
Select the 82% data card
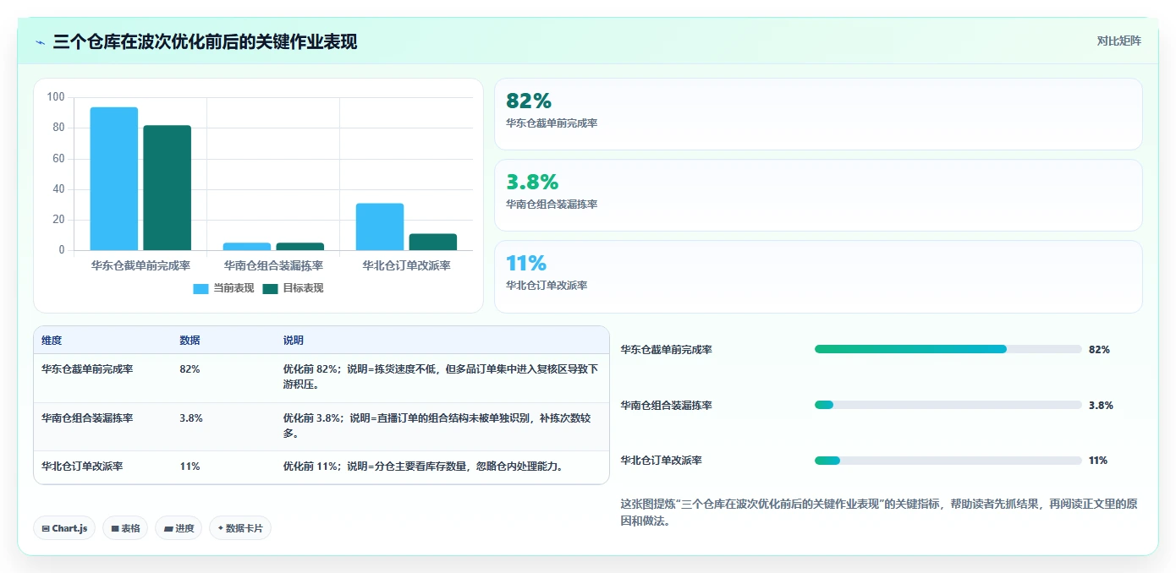point(818,114)
